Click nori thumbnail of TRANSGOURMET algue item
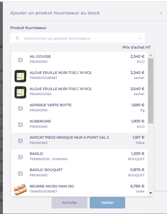 [20, 76]
